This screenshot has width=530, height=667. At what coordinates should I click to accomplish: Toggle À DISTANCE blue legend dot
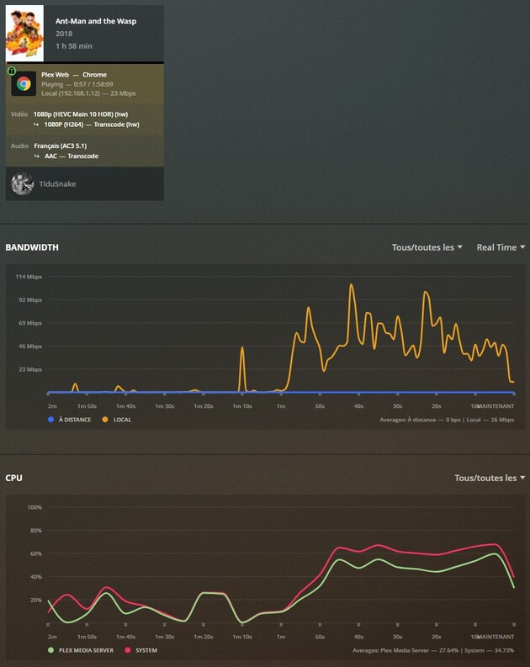(x=51, y=420)
